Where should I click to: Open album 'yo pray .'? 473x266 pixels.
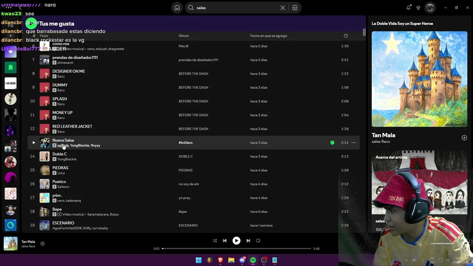(x=185, y=198)
